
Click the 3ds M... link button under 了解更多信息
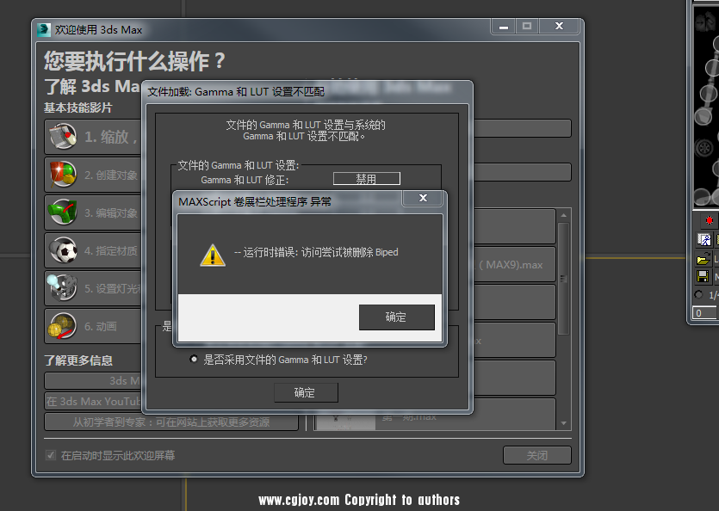(94, 380)
